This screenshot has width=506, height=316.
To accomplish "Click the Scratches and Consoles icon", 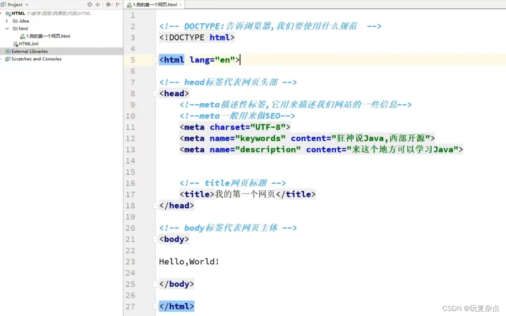I will [8, 59].
